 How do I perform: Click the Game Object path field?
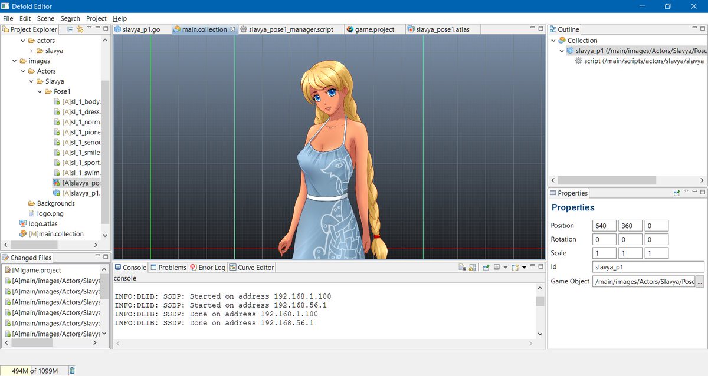point(644,281)
